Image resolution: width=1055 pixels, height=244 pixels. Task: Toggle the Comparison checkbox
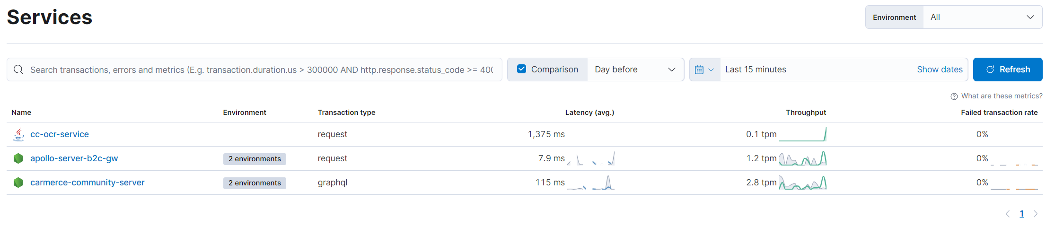521,69
